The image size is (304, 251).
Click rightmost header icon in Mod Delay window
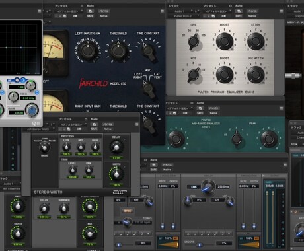click(x=285, y=165)
